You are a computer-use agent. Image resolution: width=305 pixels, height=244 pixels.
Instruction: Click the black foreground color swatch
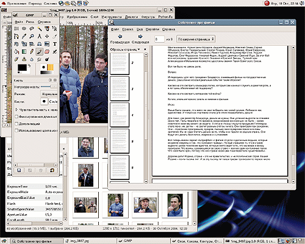coord(22,68)
